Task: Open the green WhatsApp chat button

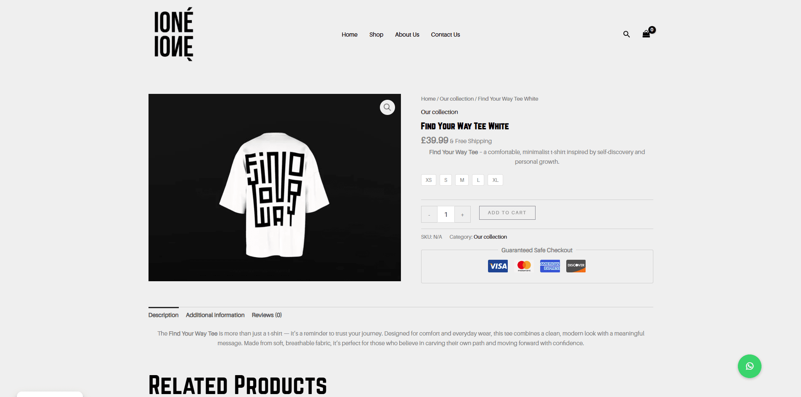Action: tap(749, 366)
